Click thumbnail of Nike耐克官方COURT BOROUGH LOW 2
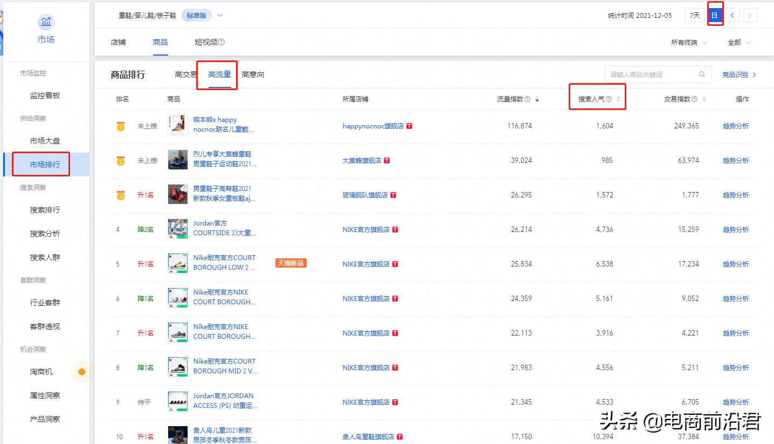 tap(178, 263)
